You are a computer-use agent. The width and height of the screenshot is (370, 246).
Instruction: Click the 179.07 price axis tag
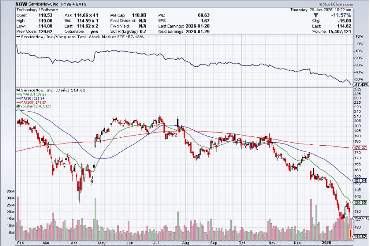click(x=360, y=148)
